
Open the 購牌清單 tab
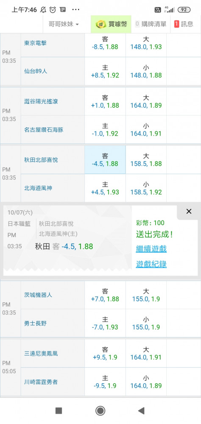[151, 24]
